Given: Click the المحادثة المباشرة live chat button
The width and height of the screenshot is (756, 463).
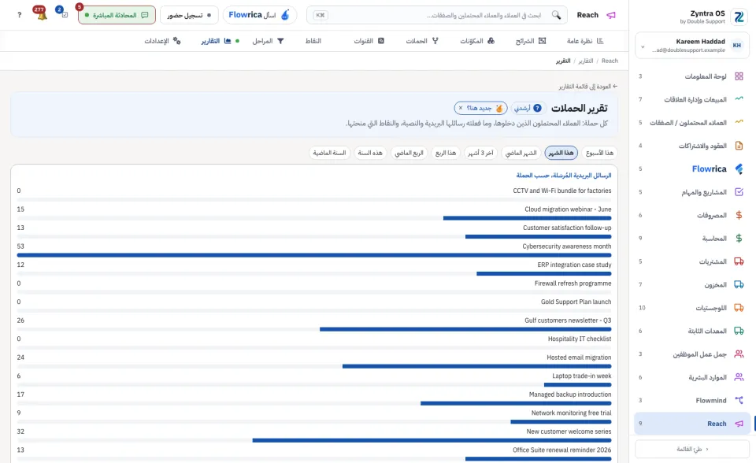Looking at the screenshot, I should click(x=117, y=15).
